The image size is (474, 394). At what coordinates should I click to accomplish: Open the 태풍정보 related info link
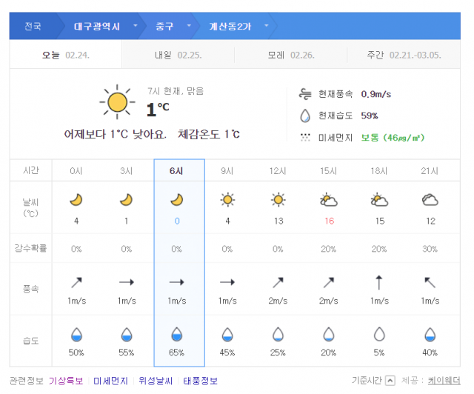point(201,381)
